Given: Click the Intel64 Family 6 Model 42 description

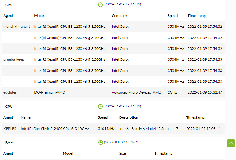Looking at the screenshot, I should 149,129.
